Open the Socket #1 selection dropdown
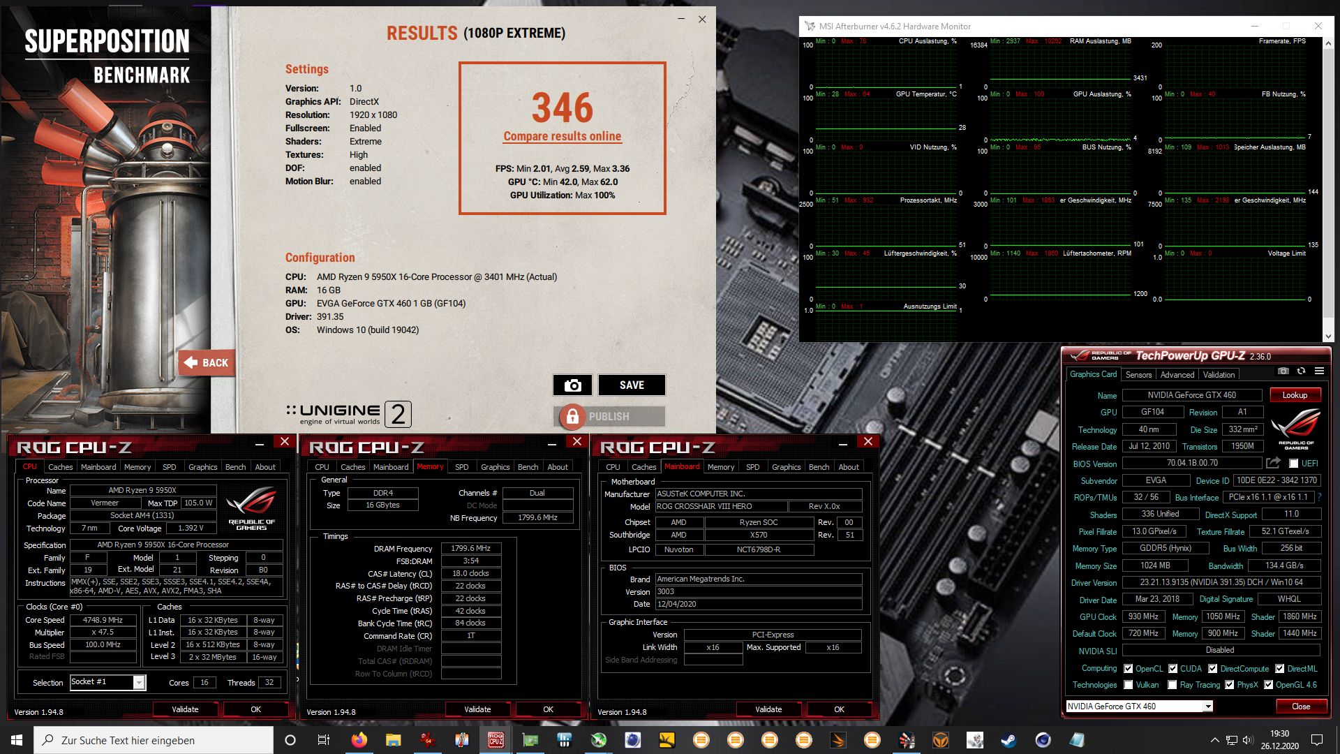Screen dimensions: 1340x754 point(139,682)
